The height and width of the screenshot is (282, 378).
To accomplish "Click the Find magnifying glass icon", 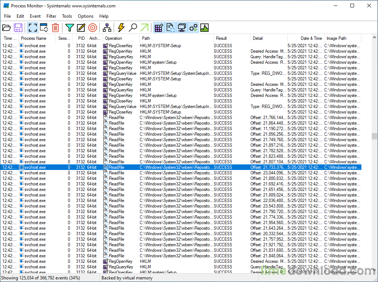I will [133, 28].
